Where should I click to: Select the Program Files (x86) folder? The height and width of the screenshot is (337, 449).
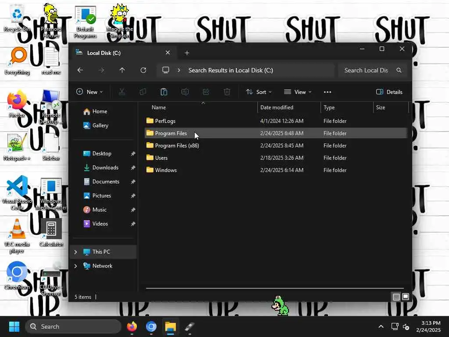pos(276,146)
